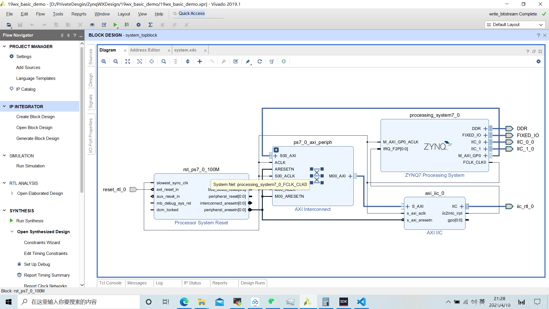Viewport: 549px width, 309px height.
Task: Open the diagram settings gear
Action: (x=539, y=62)
